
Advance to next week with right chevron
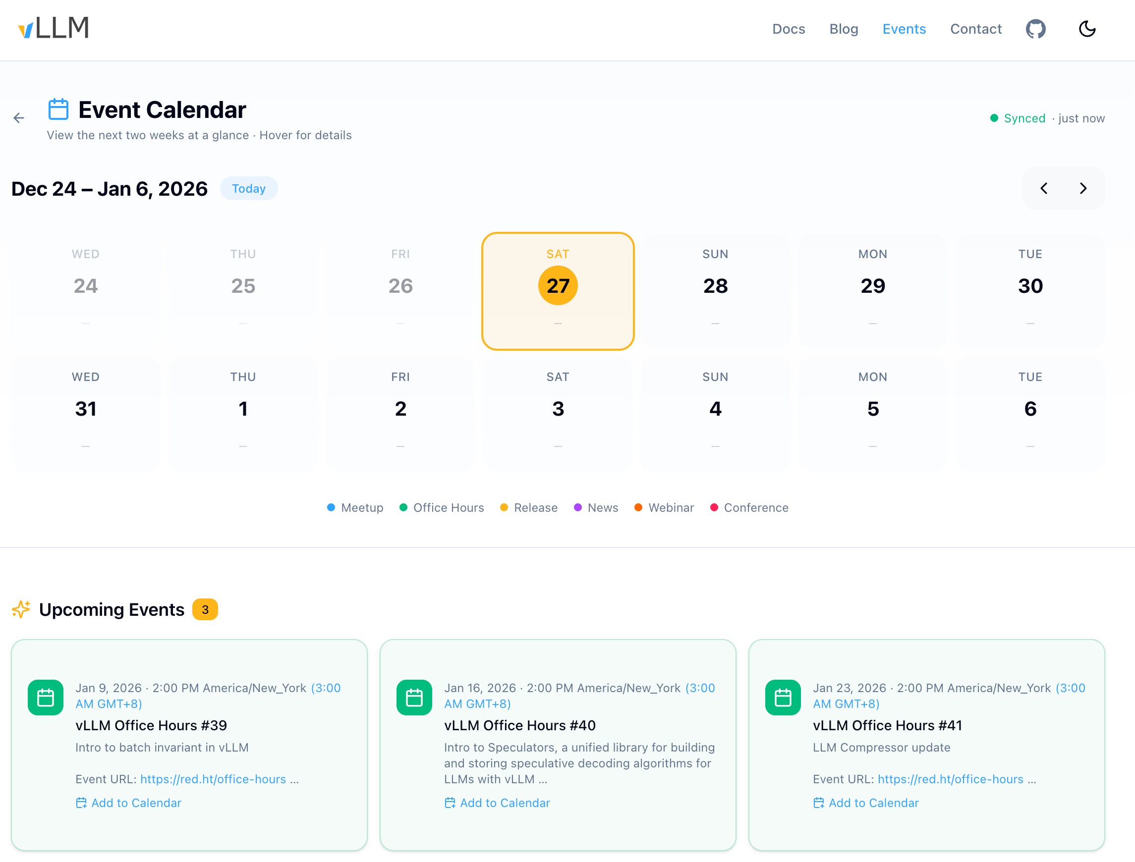pos(1083,188)
